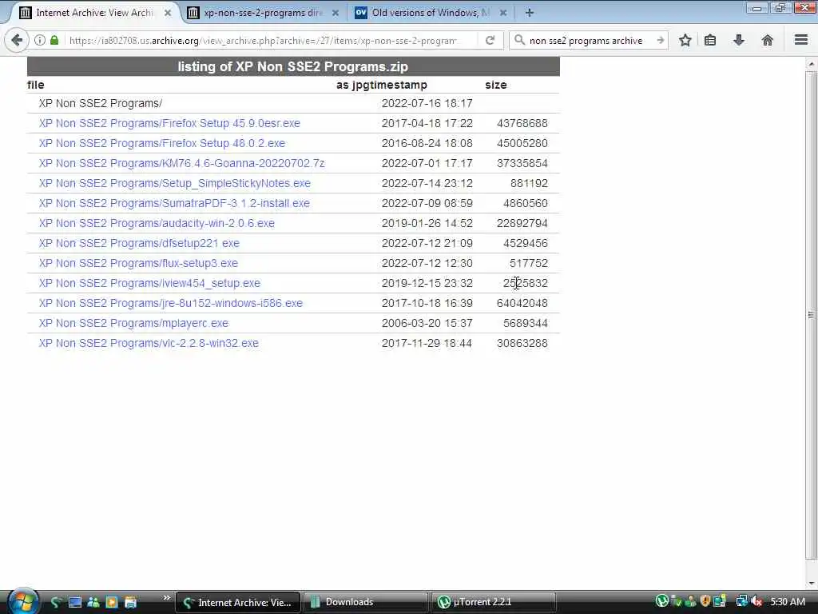Screen dimensions: 818x614
Task: Go back with the browser back arrow
Action: pos(16,40)
